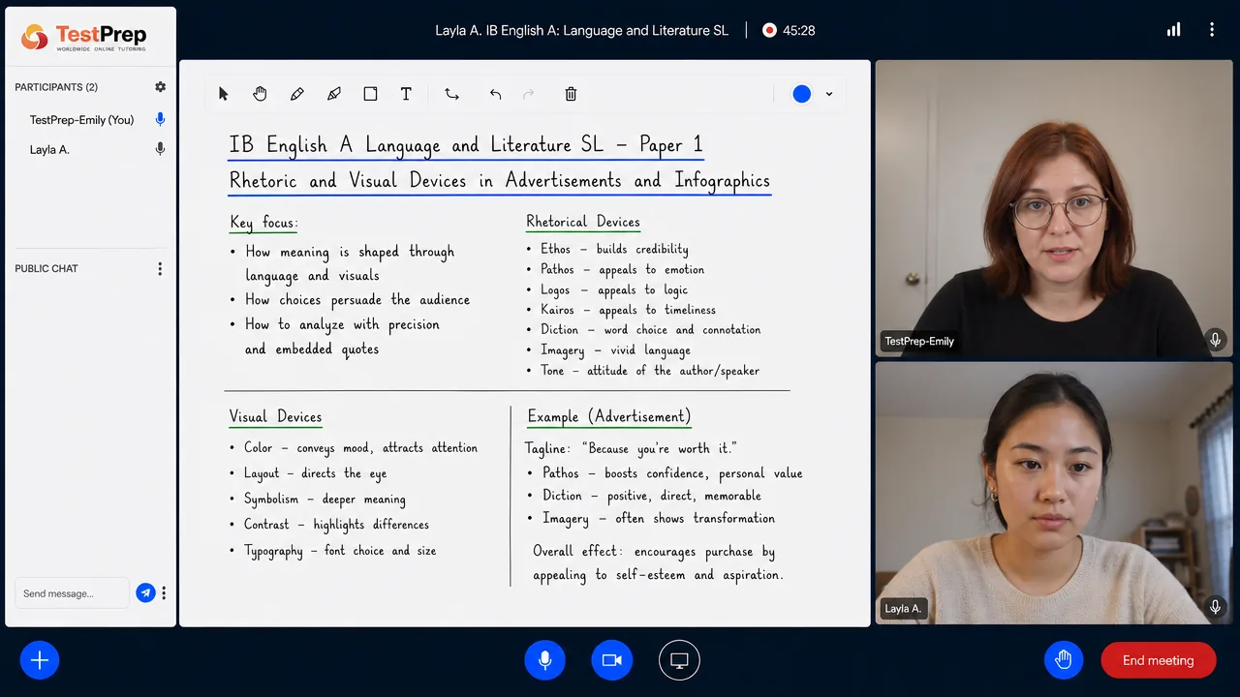Open the blue color swatch
Viewport: 1240px width, 697px height.
[x=801, y=94]
